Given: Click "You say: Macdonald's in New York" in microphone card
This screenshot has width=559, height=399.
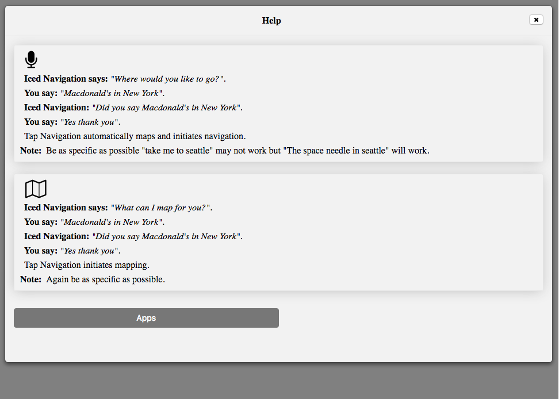Looking at the screenshot, I should pyautogui.click(x=94, y=93).
